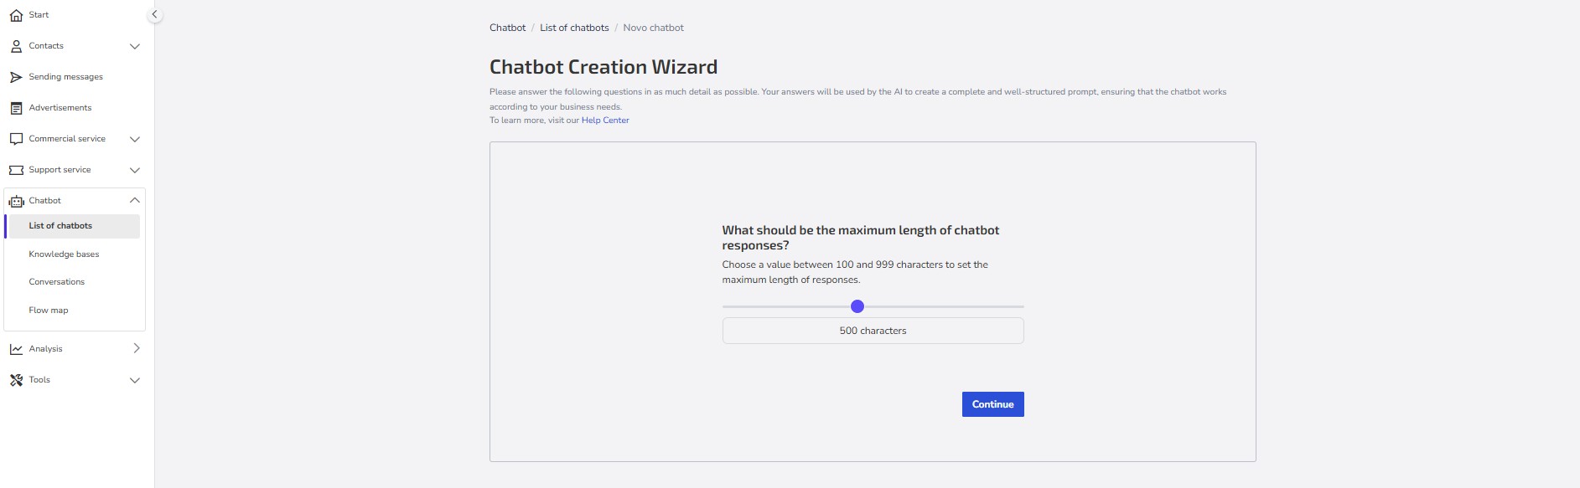The image size is (1580, 488).
Task: Click the Contacts person icon
Action: click(x=16, y=46)
